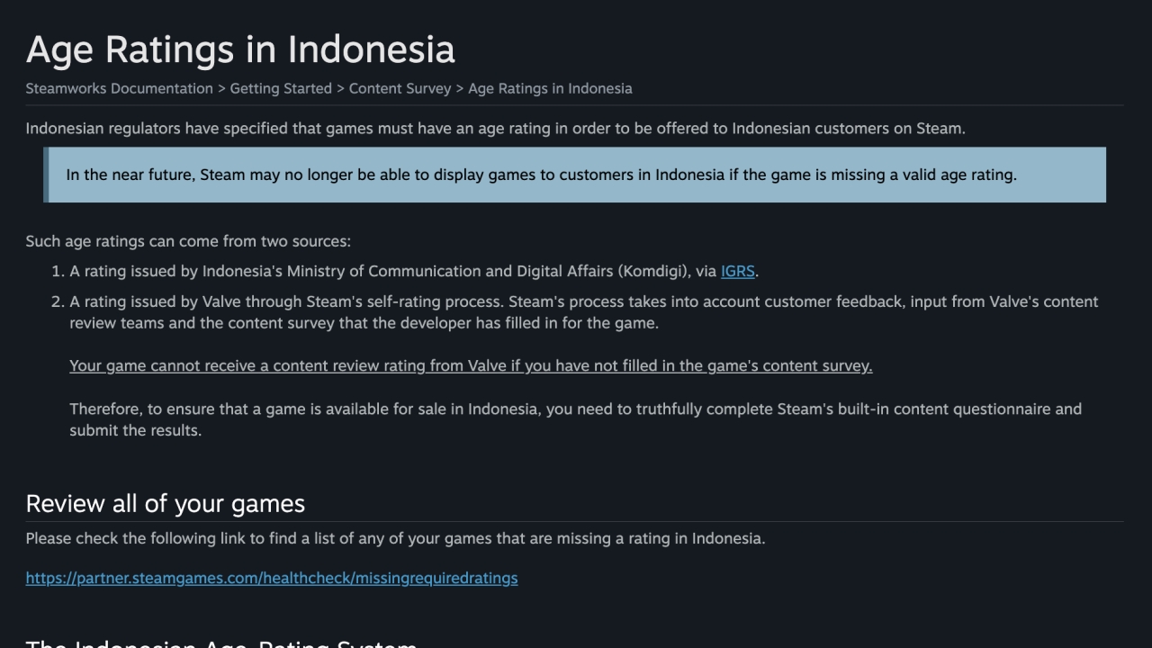Open the Steamworks Documentation breadcrumb link
This screenshot has height=648, width=1152.
(x=119, y=88)
